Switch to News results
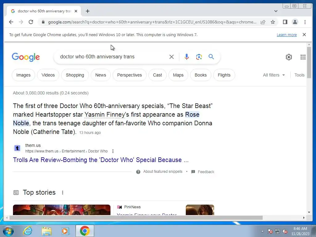This screenshot has width=316, height=237. tap(101, 75)
